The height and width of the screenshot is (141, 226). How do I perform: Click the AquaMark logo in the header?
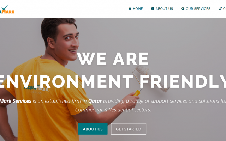pyautogui.click(x=7, y=10)
